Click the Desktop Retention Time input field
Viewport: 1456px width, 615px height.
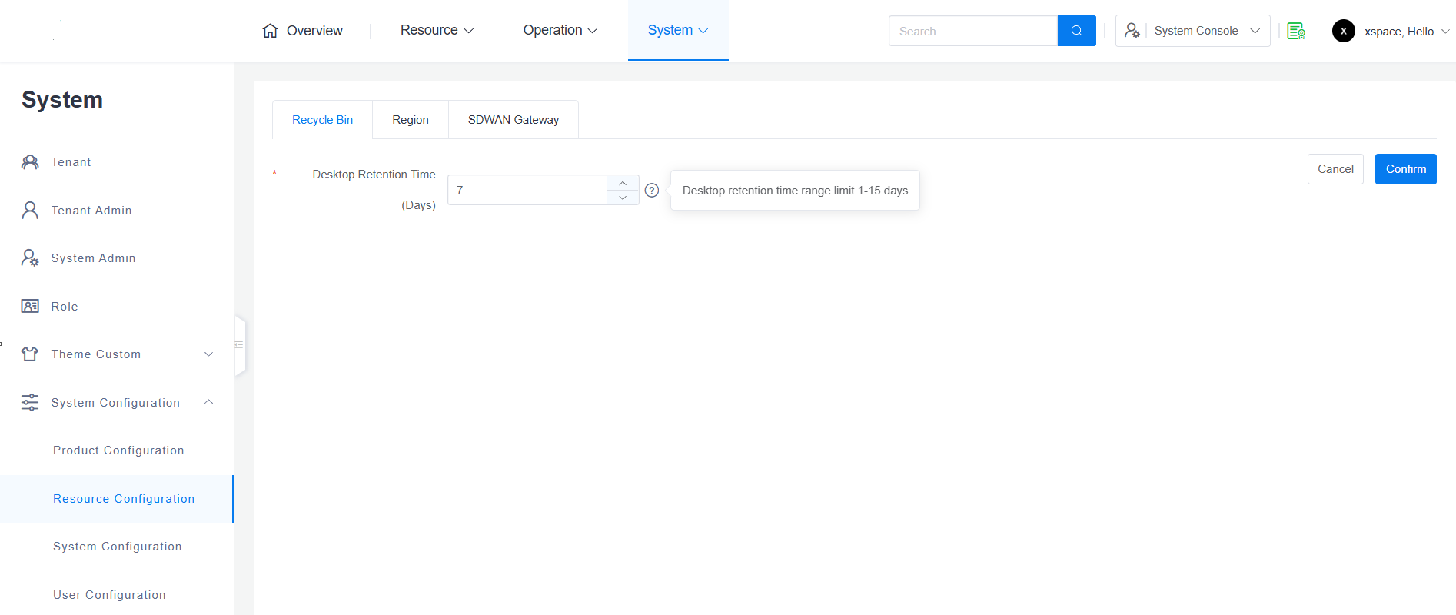527,190
